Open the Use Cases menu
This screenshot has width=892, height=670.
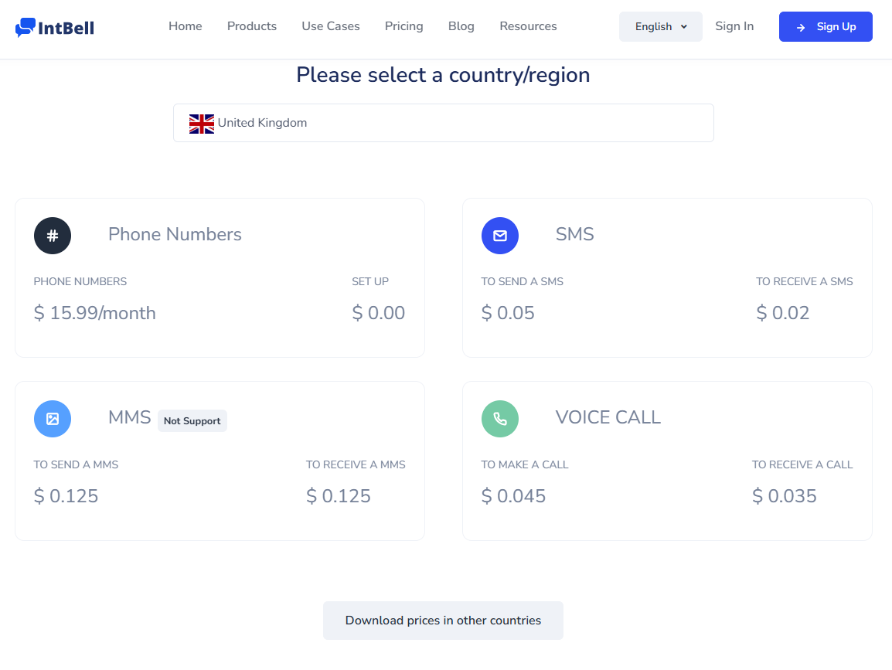point(331,26)
